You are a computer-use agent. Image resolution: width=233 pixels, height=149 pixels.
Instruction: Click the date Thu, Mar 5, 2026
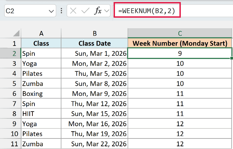tap(94, 73)
